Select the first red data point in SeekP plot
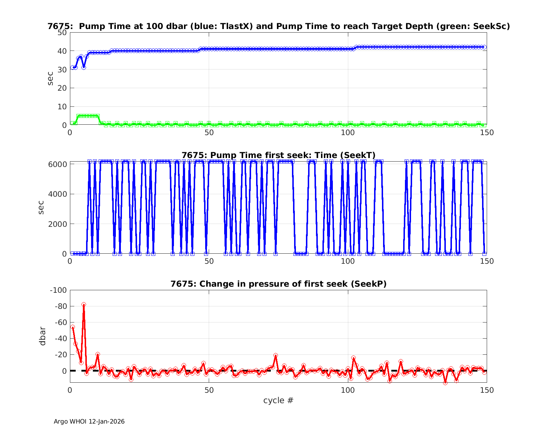The image size is (538, 430). tap(72, 327)
